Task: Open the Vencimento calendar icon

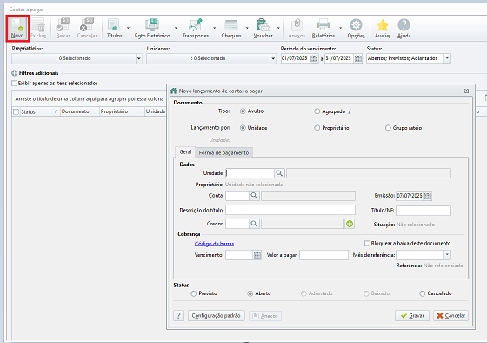Action: tap(257, 255)
